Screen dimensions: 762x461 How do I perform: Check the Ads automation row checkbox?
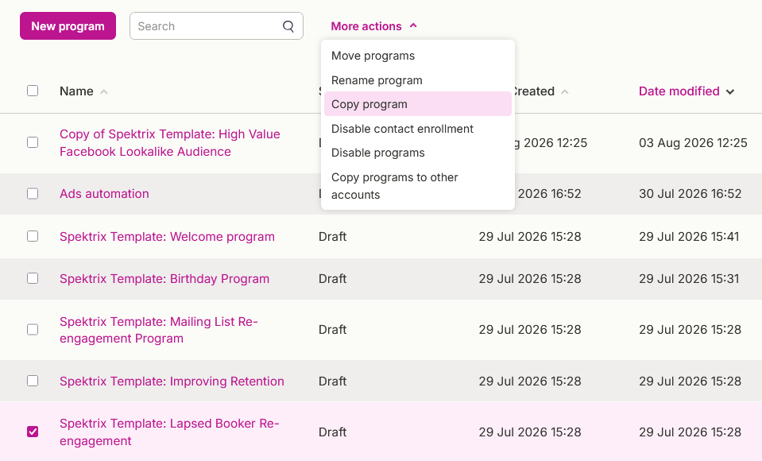(x=33, y=194)
